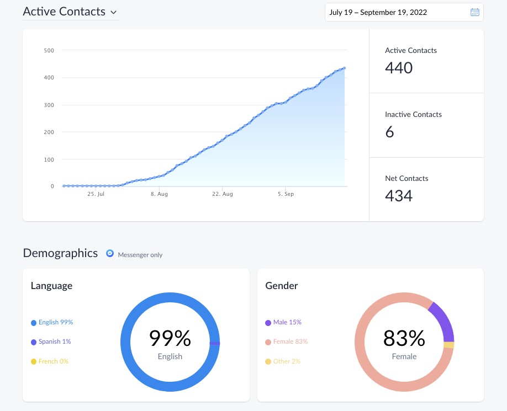Toggle the Female 83% legend entry
The width and height of the screenshot is (507, 411).
point(286,341)
